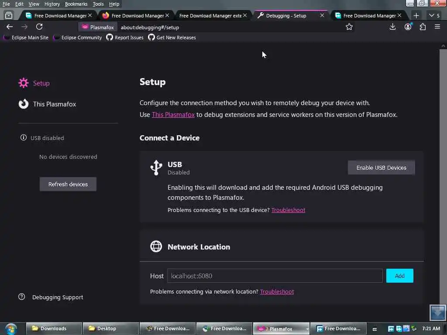447x335 pixels.
Task: Click the address bar URL
Action: pos(150,27)
